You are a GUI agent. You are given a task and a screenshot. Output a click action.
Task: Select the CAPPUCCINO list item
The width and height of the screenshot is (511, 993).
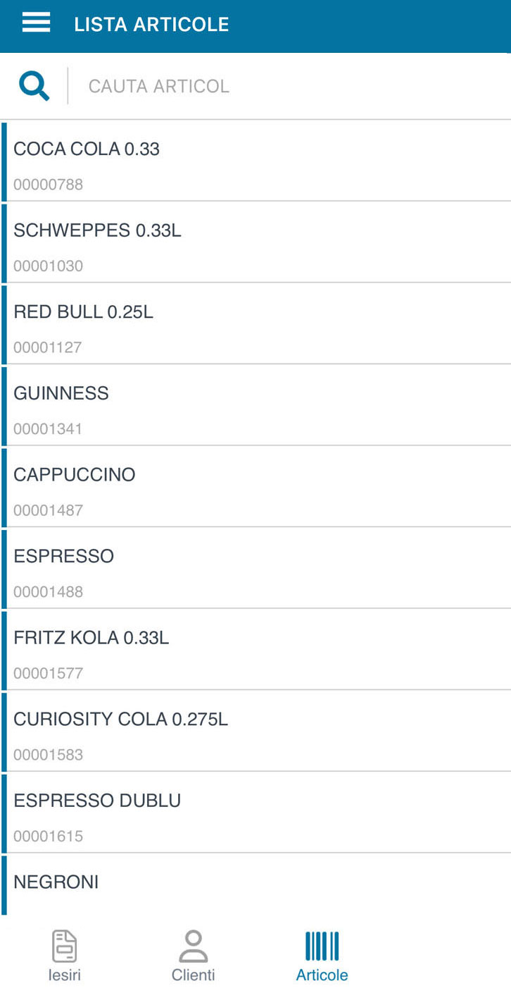coord(255,486)
